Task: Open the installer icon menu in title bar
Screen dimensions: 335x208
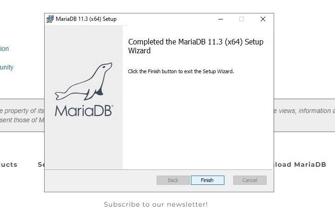Action: click(50, 19)
